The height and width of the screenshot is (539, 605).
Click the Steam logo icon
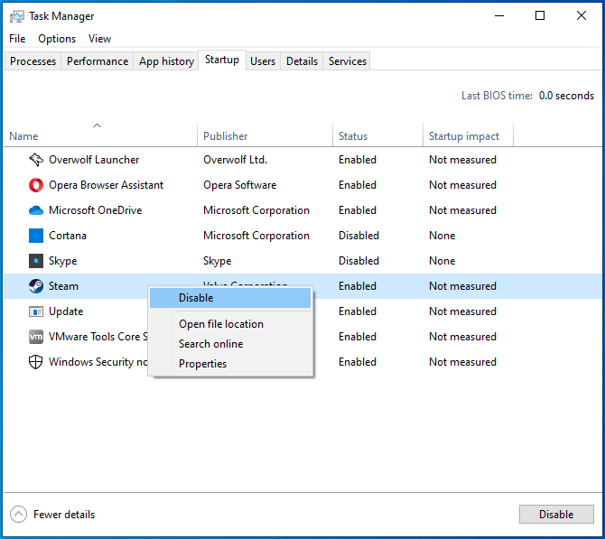36,286
